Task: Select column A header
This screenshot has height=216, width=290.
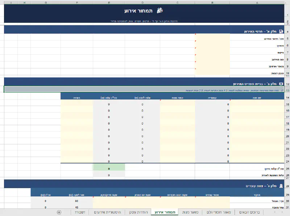Action: (257, 3)
